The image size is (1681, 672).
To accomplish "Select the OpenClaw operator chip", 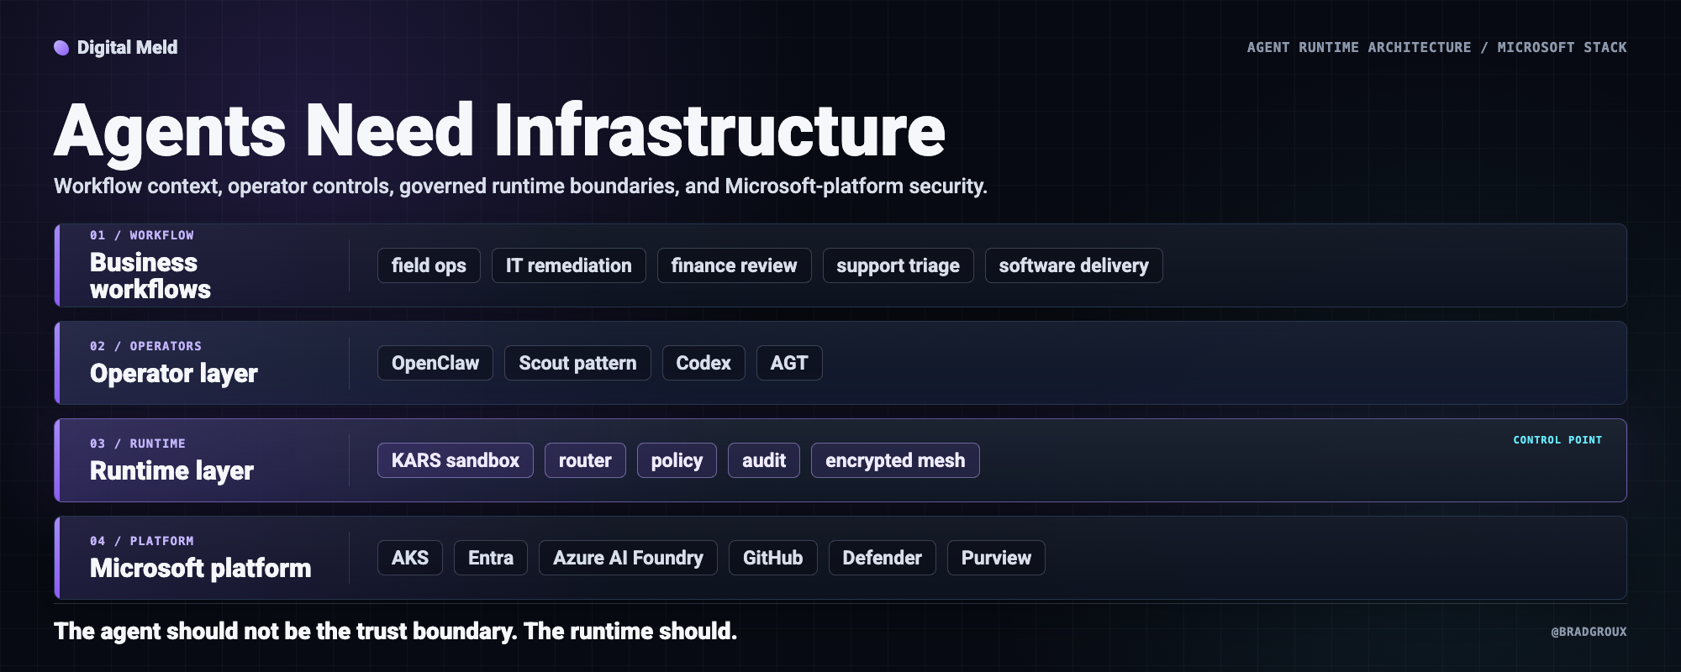I will [x=435, y=363].
